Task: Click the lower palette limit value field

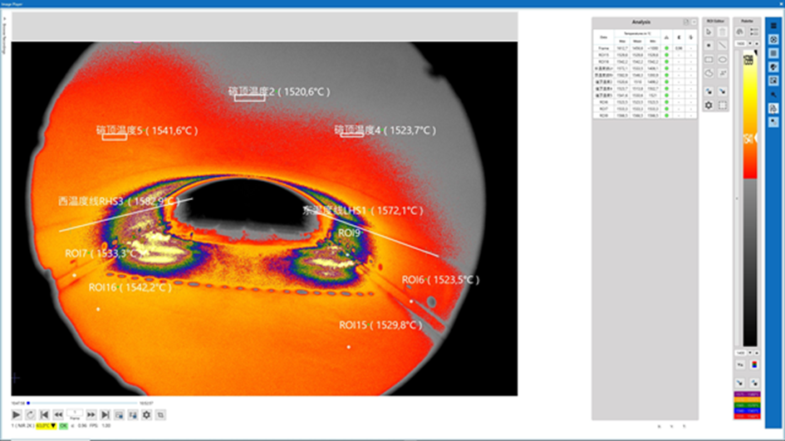Action: pyautogui.click(x=741, y=353)
